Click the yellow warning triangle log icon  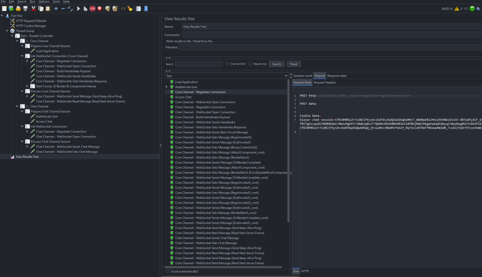tap(457, 8)
